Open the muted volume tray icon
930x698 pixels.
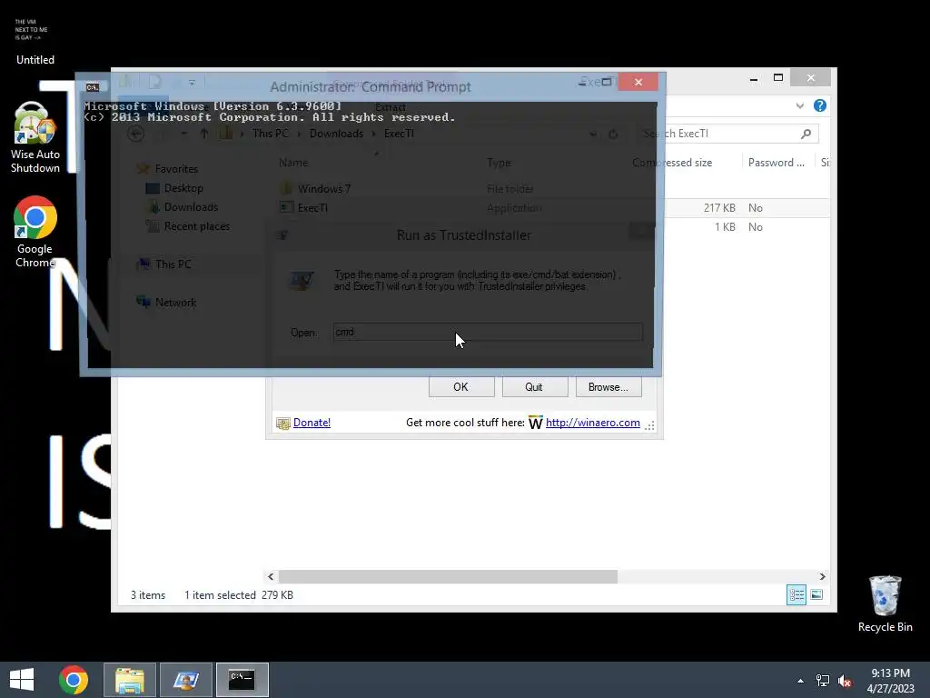(x=845, y=681)
